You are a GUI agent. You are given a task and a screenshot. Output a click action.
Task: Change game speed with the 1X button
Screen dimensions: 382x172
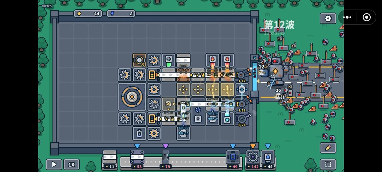[71, 165]
